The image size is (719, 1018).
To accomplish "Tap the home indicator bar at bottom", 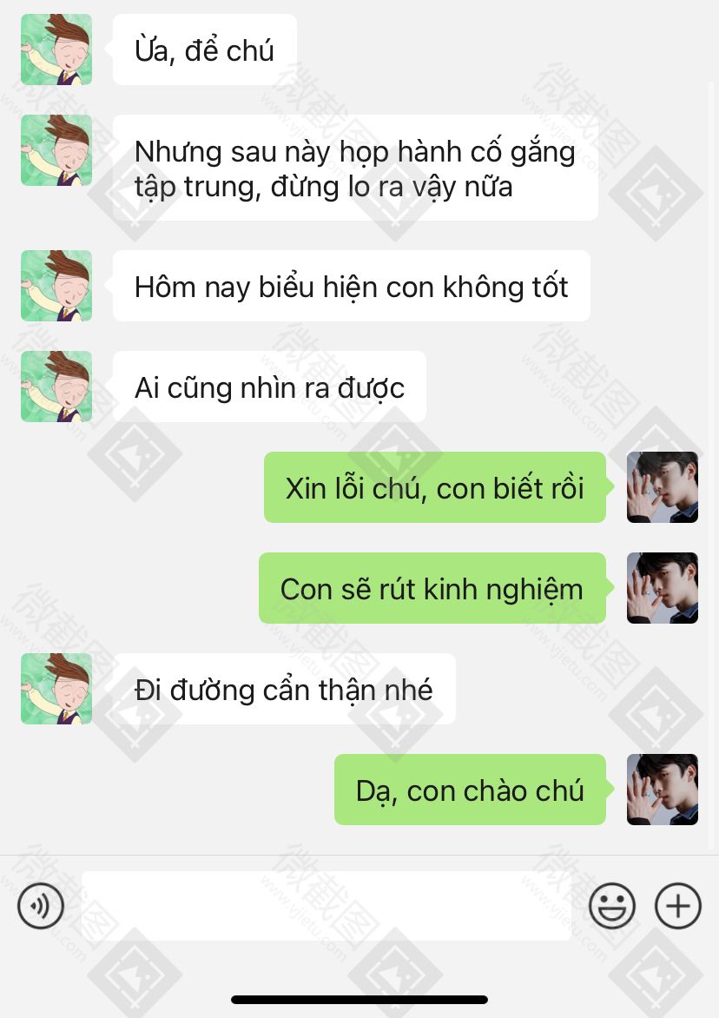I will point(359,1000).
